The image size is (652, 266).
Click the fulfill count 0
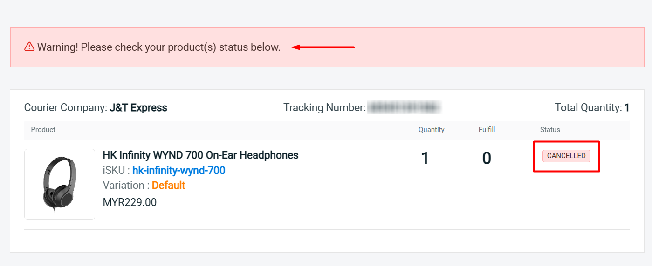click(x=487, y=159)
